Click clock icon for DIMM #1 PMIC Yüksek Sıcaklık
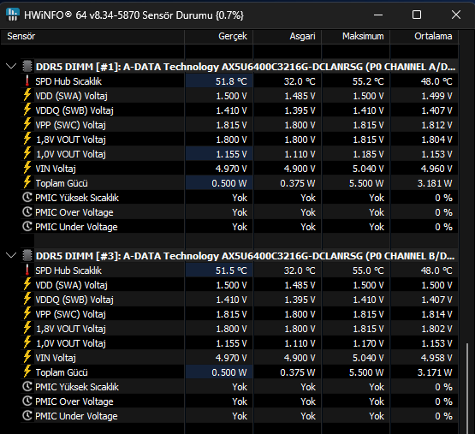475x434 pixels. pos(27,197)
